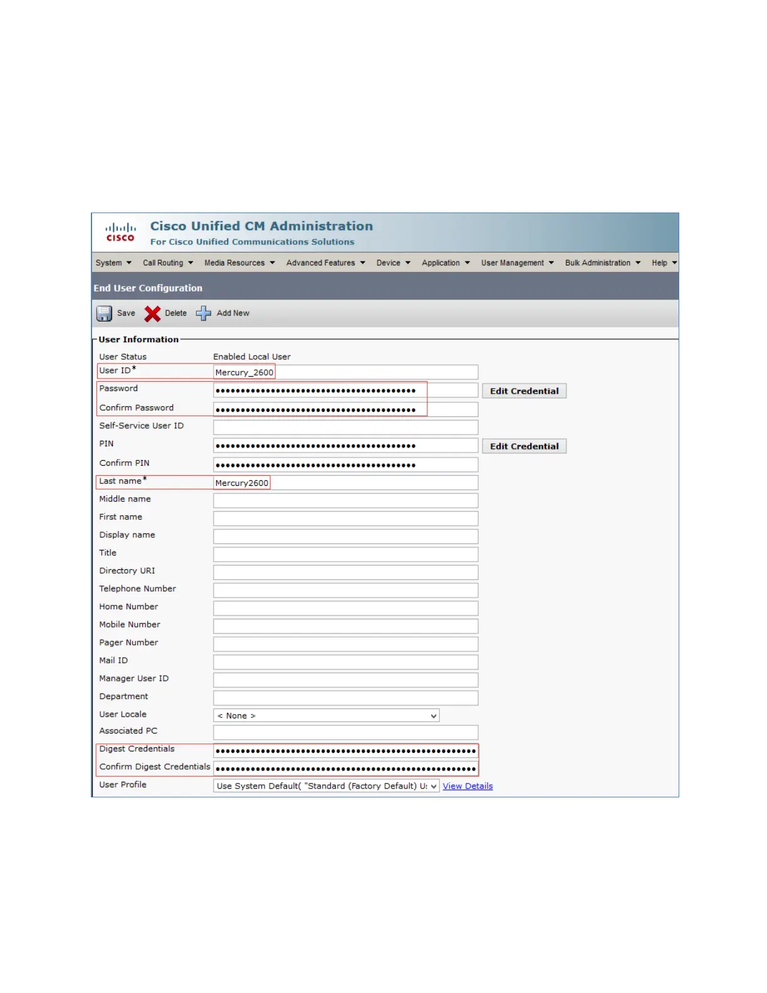Open the Call Routing menu
This screenshot has width=767, height=993.
[x=168, y=263]
